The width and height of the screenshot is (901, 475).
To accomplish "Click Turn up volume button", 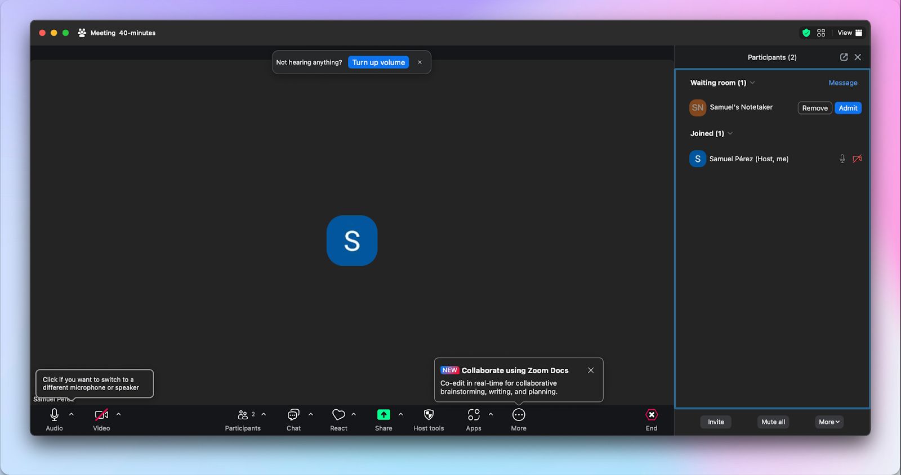I will tap(378, 62).
